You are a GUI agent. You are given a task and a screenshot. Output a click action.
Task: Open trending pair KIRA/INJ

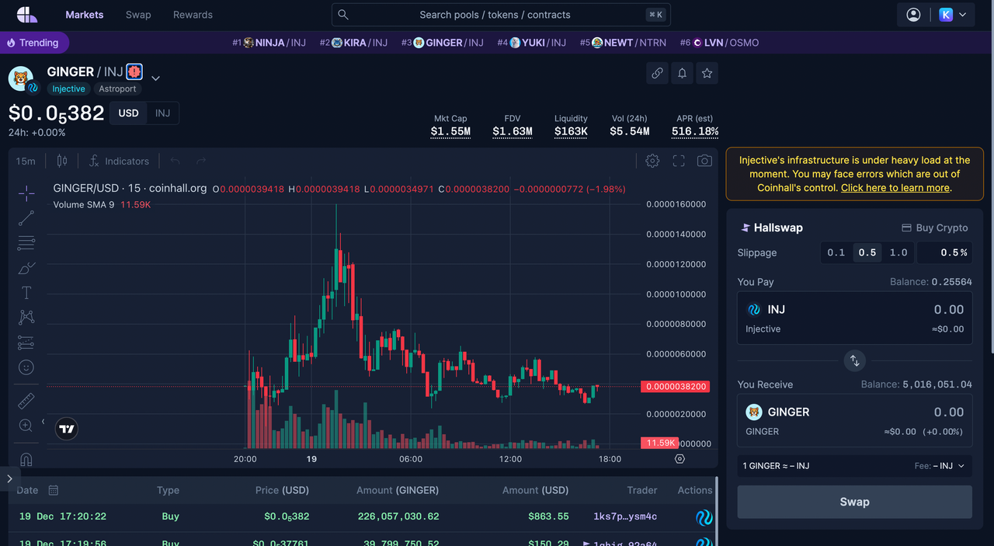tap(353, 43)
